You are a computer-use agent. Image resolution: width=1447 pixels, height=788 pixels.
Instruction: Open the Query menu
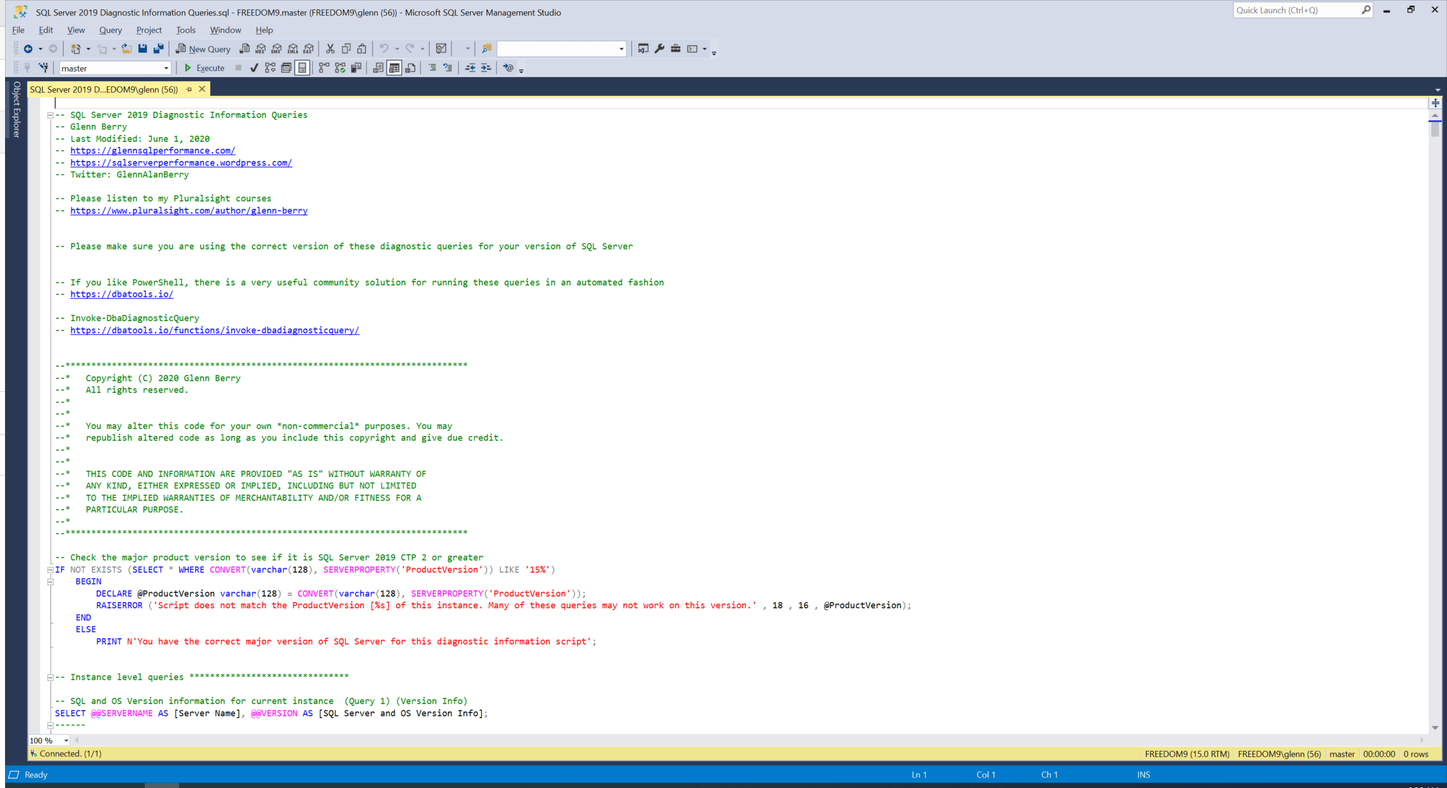point(110,30)
